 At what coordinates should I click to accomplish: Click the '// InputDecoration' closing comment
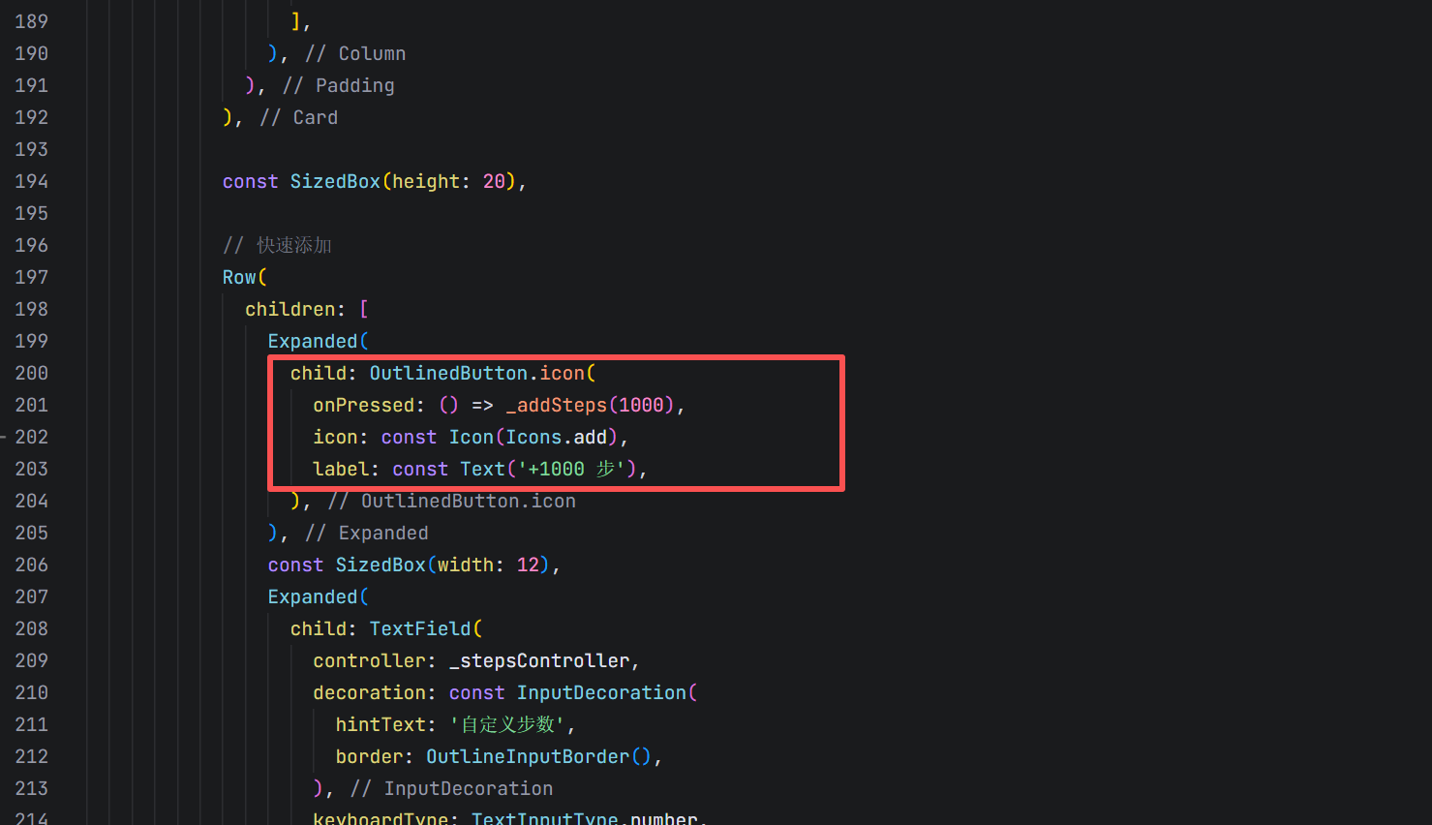click(452, 788)
